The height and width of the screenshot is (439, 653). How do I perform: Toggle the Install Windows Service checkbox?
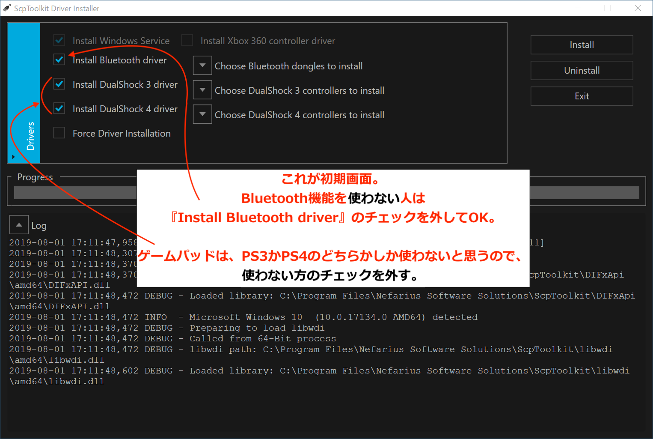(x=59, y=41)
